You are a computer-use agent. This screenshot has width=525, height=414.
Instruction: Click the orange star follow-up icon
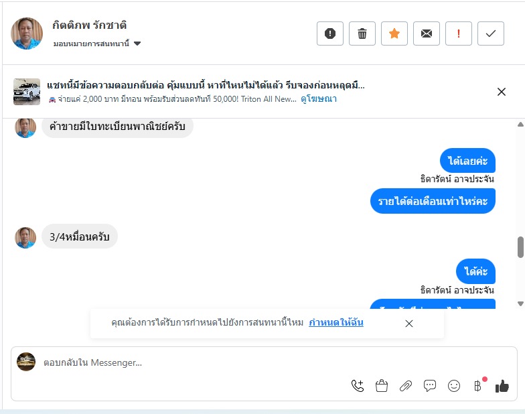pos(394,33)
